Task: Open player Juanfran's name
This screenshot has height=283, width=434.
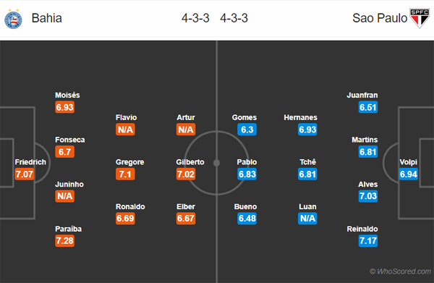Action: (362, 96)
